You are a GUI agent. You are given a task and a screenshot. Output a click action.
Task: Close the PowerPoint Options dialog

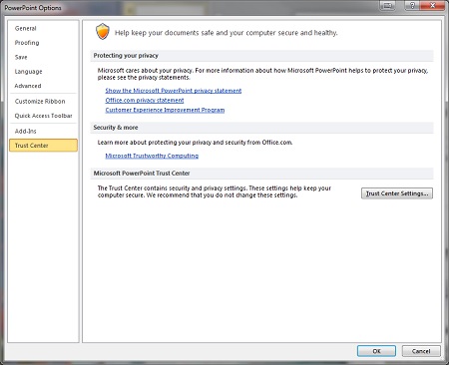(x=432, y=6)
